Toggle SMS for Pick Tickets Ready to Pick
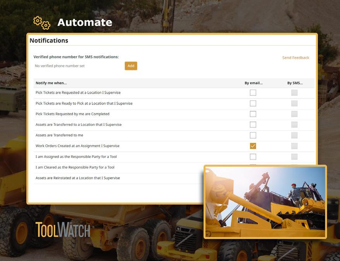The image size is (340, 261). click(294, 103)
